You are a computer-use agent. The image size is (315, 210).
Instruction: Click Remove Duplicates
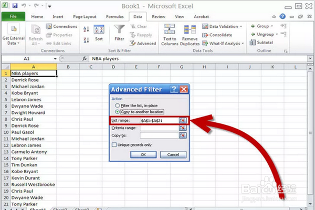pyautogui.click(x=190, y=35)
